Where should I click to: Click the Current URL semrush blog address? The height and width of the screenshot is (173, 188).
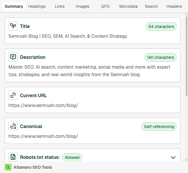43,105
